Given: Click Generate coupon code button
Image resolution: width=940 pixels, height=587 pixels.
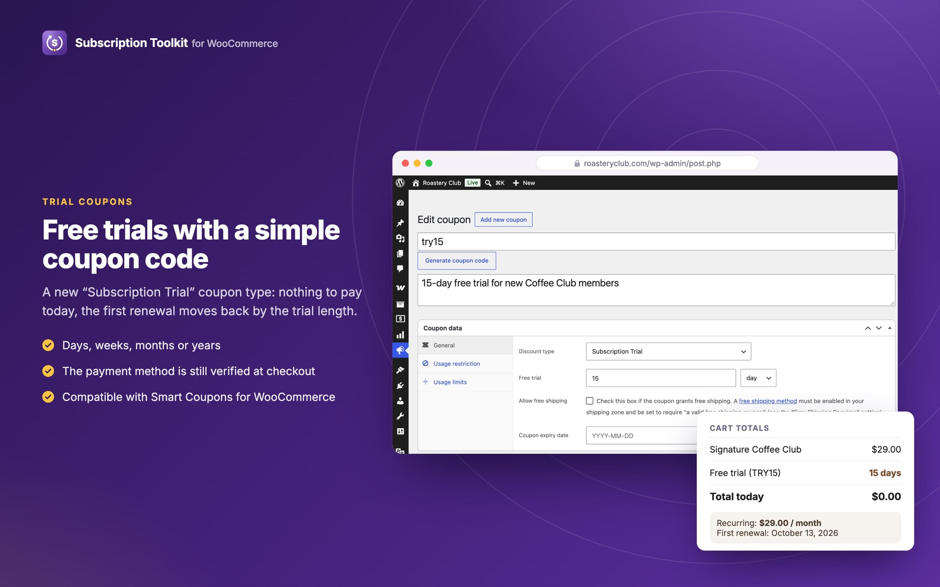Looking at the screenshot, I should pos(457,261).
